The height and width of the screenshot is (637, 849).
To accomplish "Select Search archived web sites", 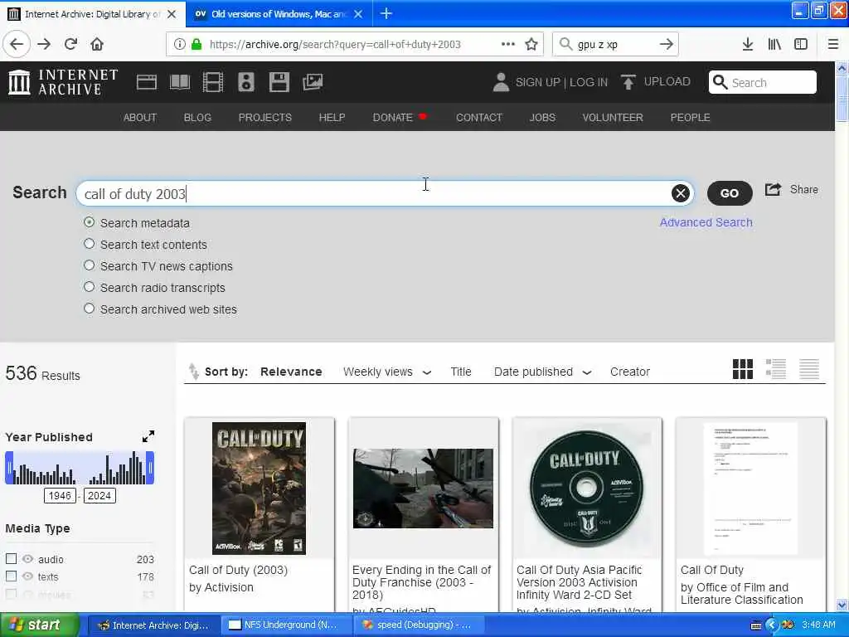I will [x=90, y=309].
